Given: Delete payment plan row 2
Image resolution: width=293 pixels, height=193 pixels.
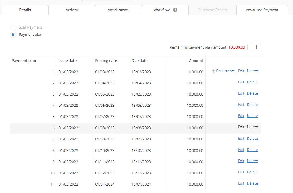Looking at the screenshot, I should (252, 82).
